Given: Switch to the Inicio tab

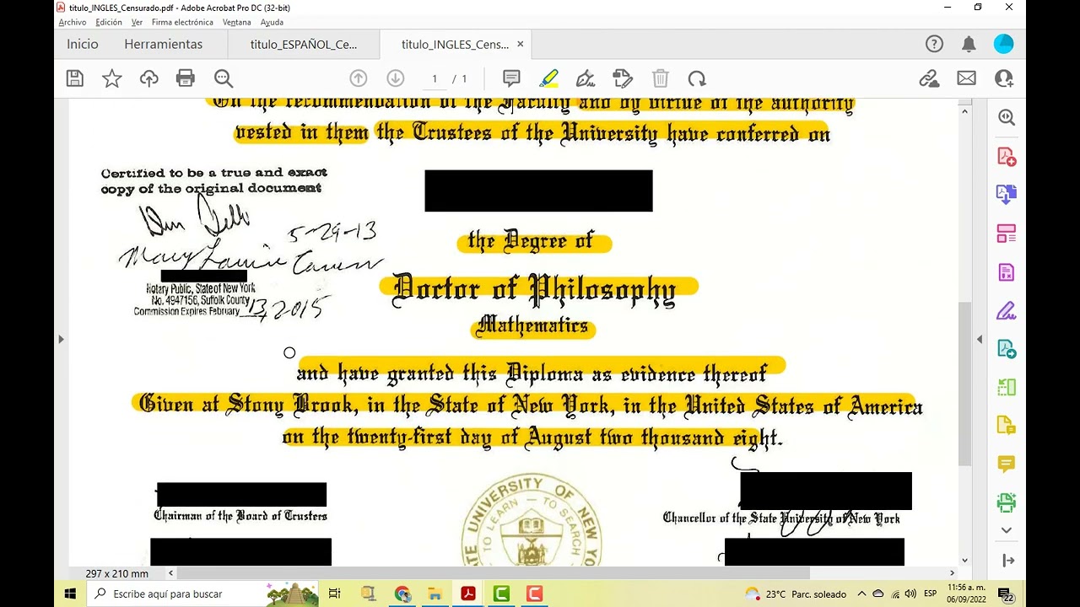Looking at the screenshot, I should pos(83,44).
